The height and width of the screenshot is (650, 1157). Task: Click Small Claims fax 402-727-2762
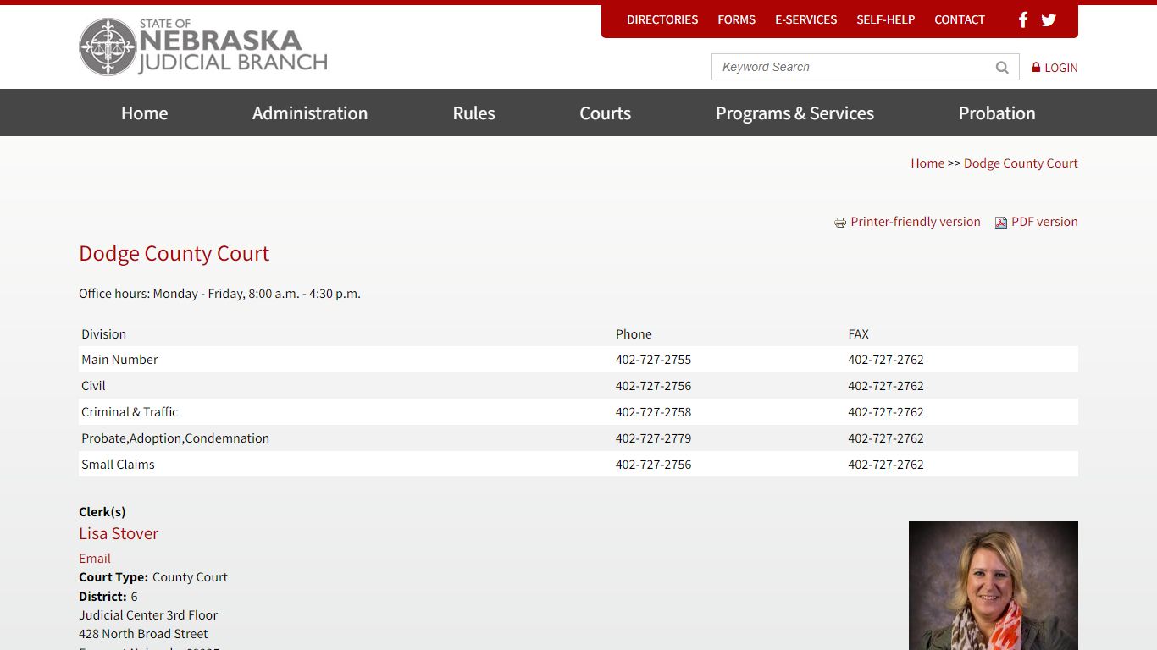(x=885, y=465)
